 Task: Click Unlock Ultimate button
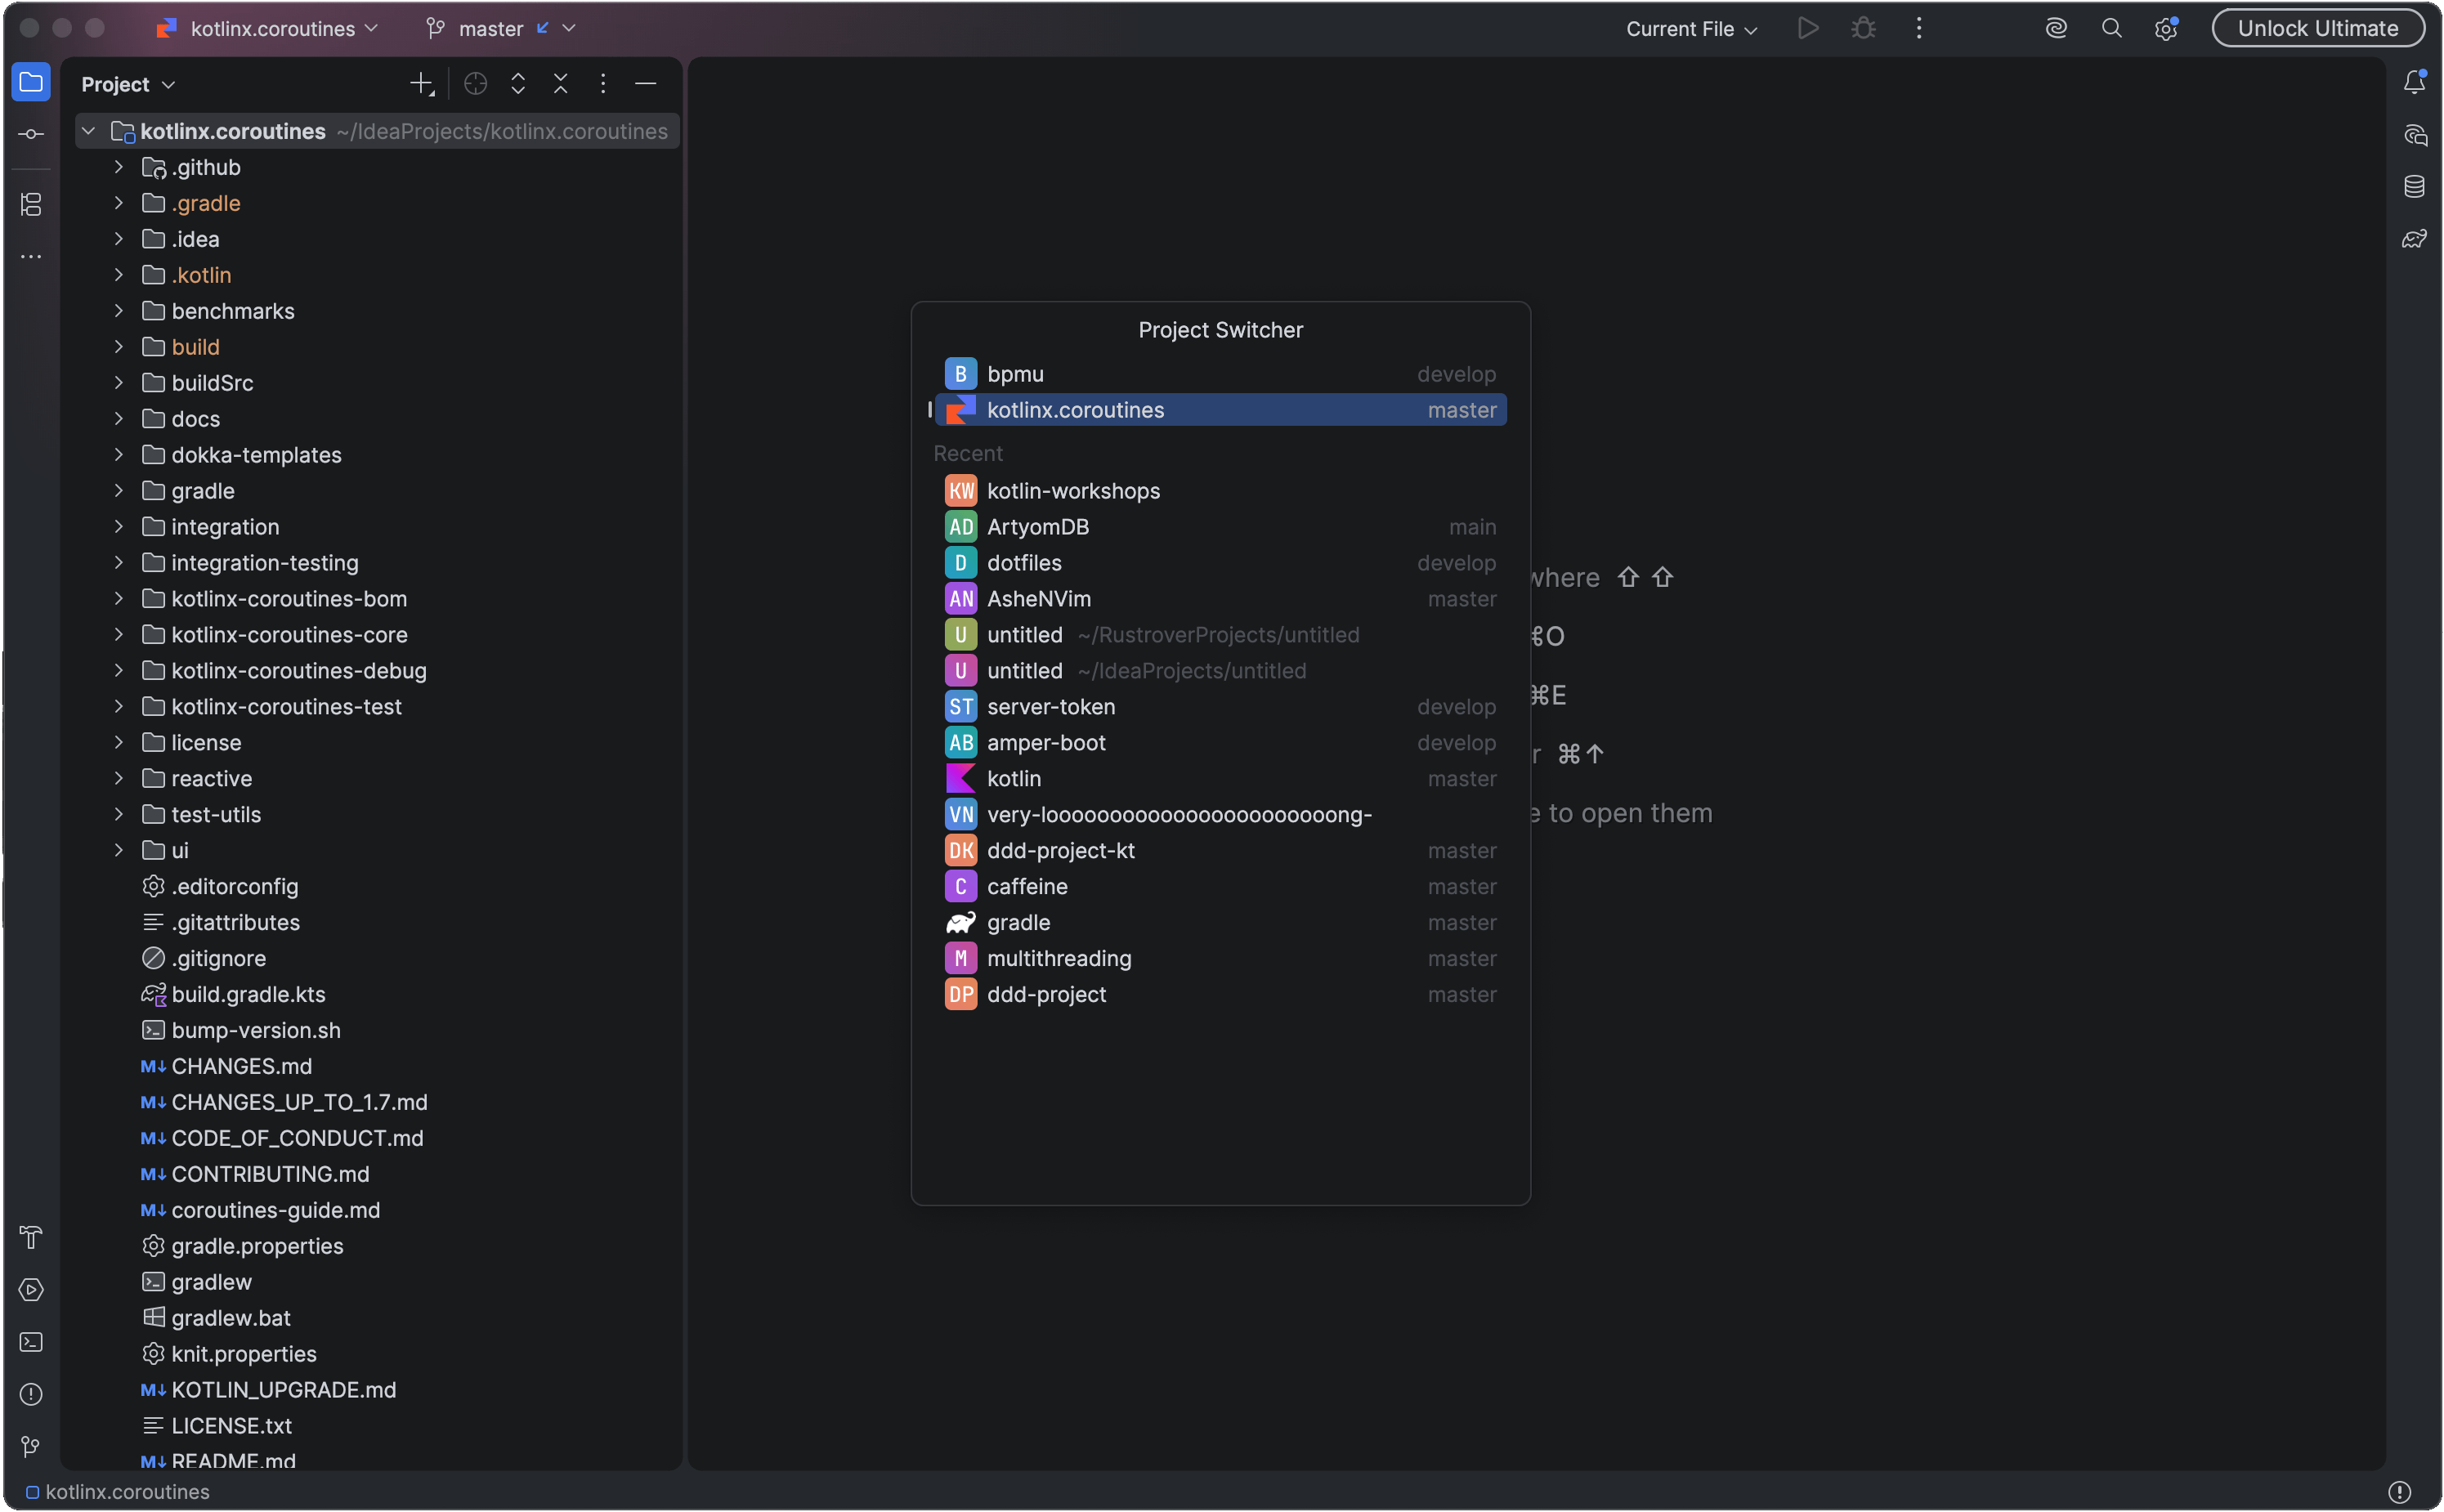point(2317,28)
